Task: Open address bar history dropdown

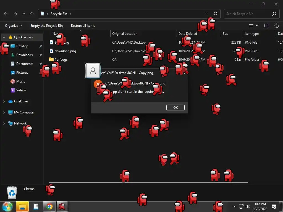Action: [206, 14]
